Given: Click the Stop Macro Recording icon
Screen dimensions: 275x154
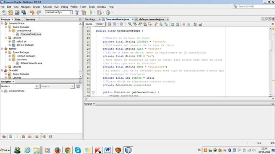Looking at the screenshot, I should click(x=189, y=24).
